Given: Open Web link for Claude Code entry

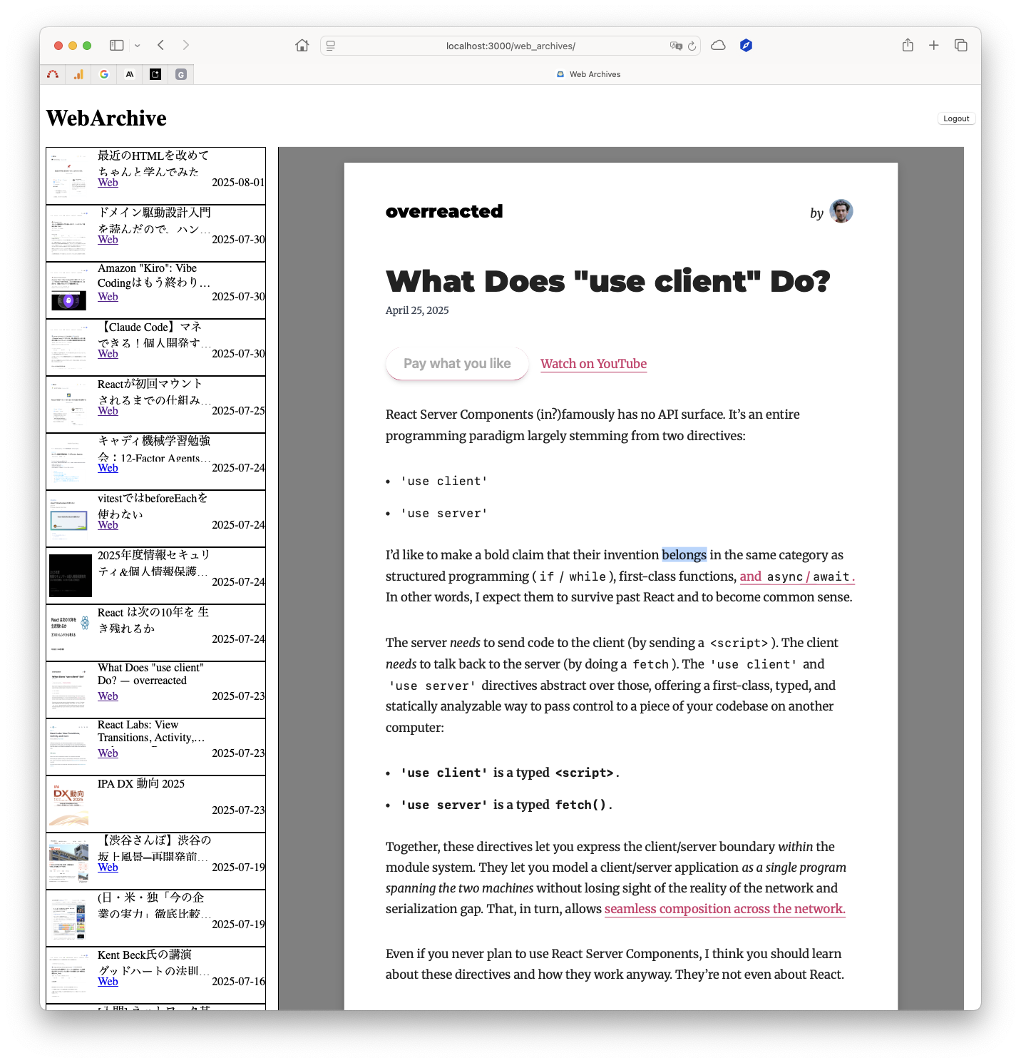Looking at the screenshot, I should pos(108,354).
